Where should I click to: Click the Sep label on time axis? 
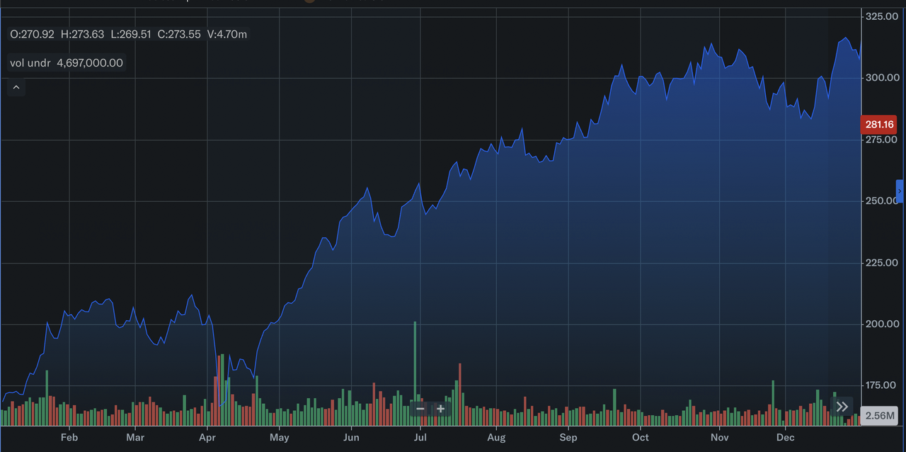coord(568,438)
